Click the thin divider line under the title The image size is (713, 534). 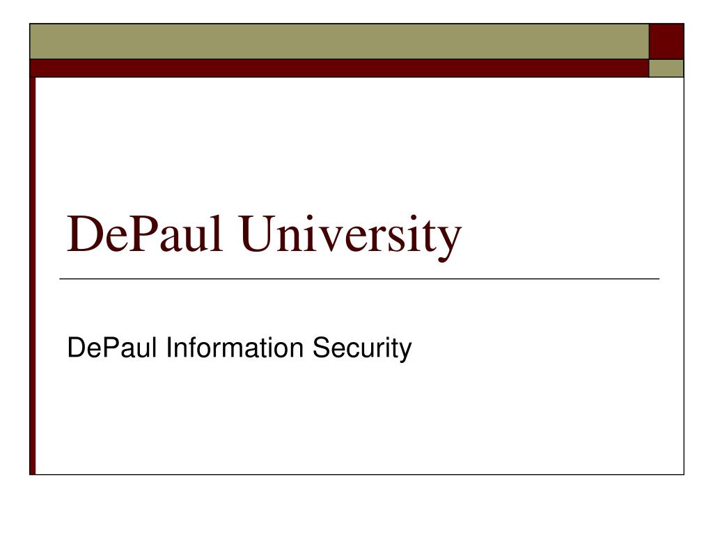359,279
